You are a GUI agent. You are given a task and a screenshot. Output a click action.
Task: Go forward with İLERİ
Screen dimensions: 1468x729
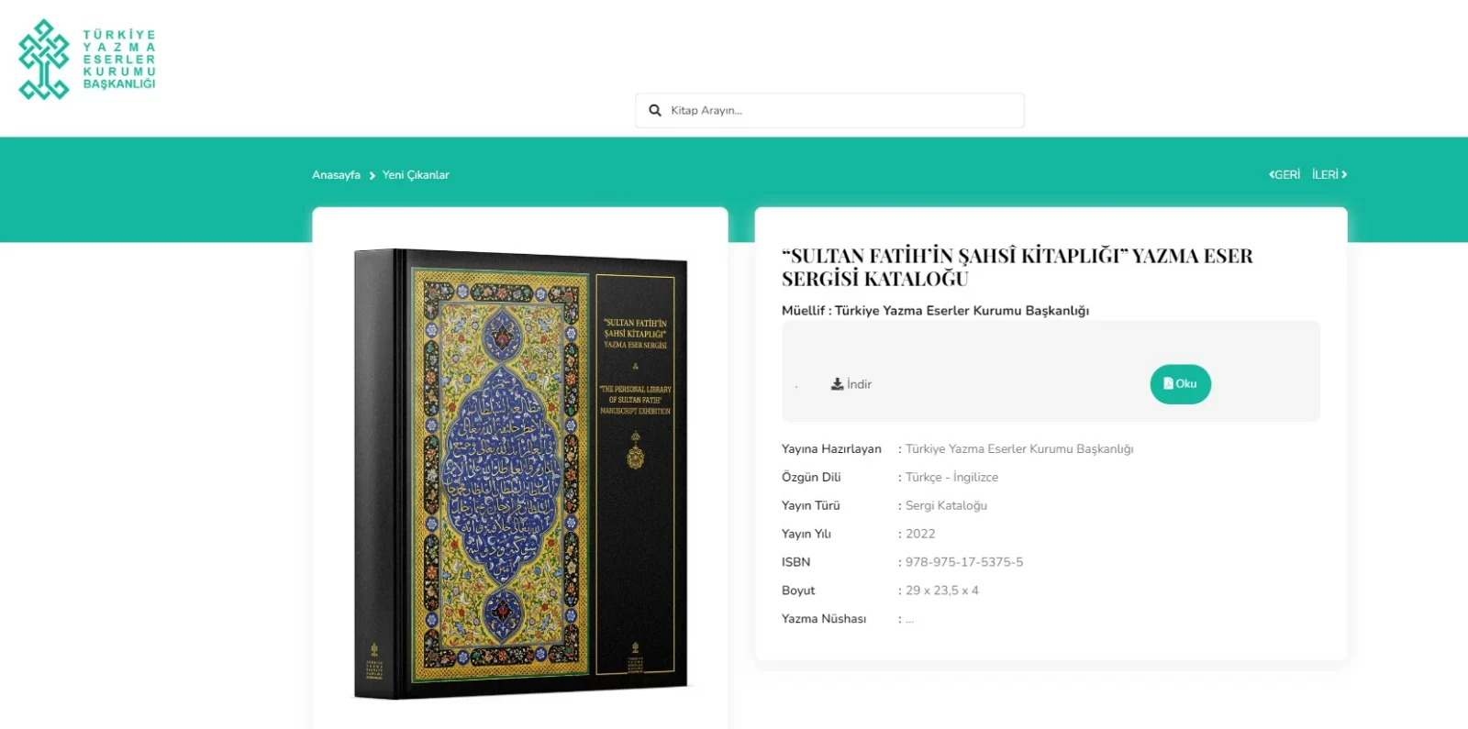click(x=1329, y=174)
